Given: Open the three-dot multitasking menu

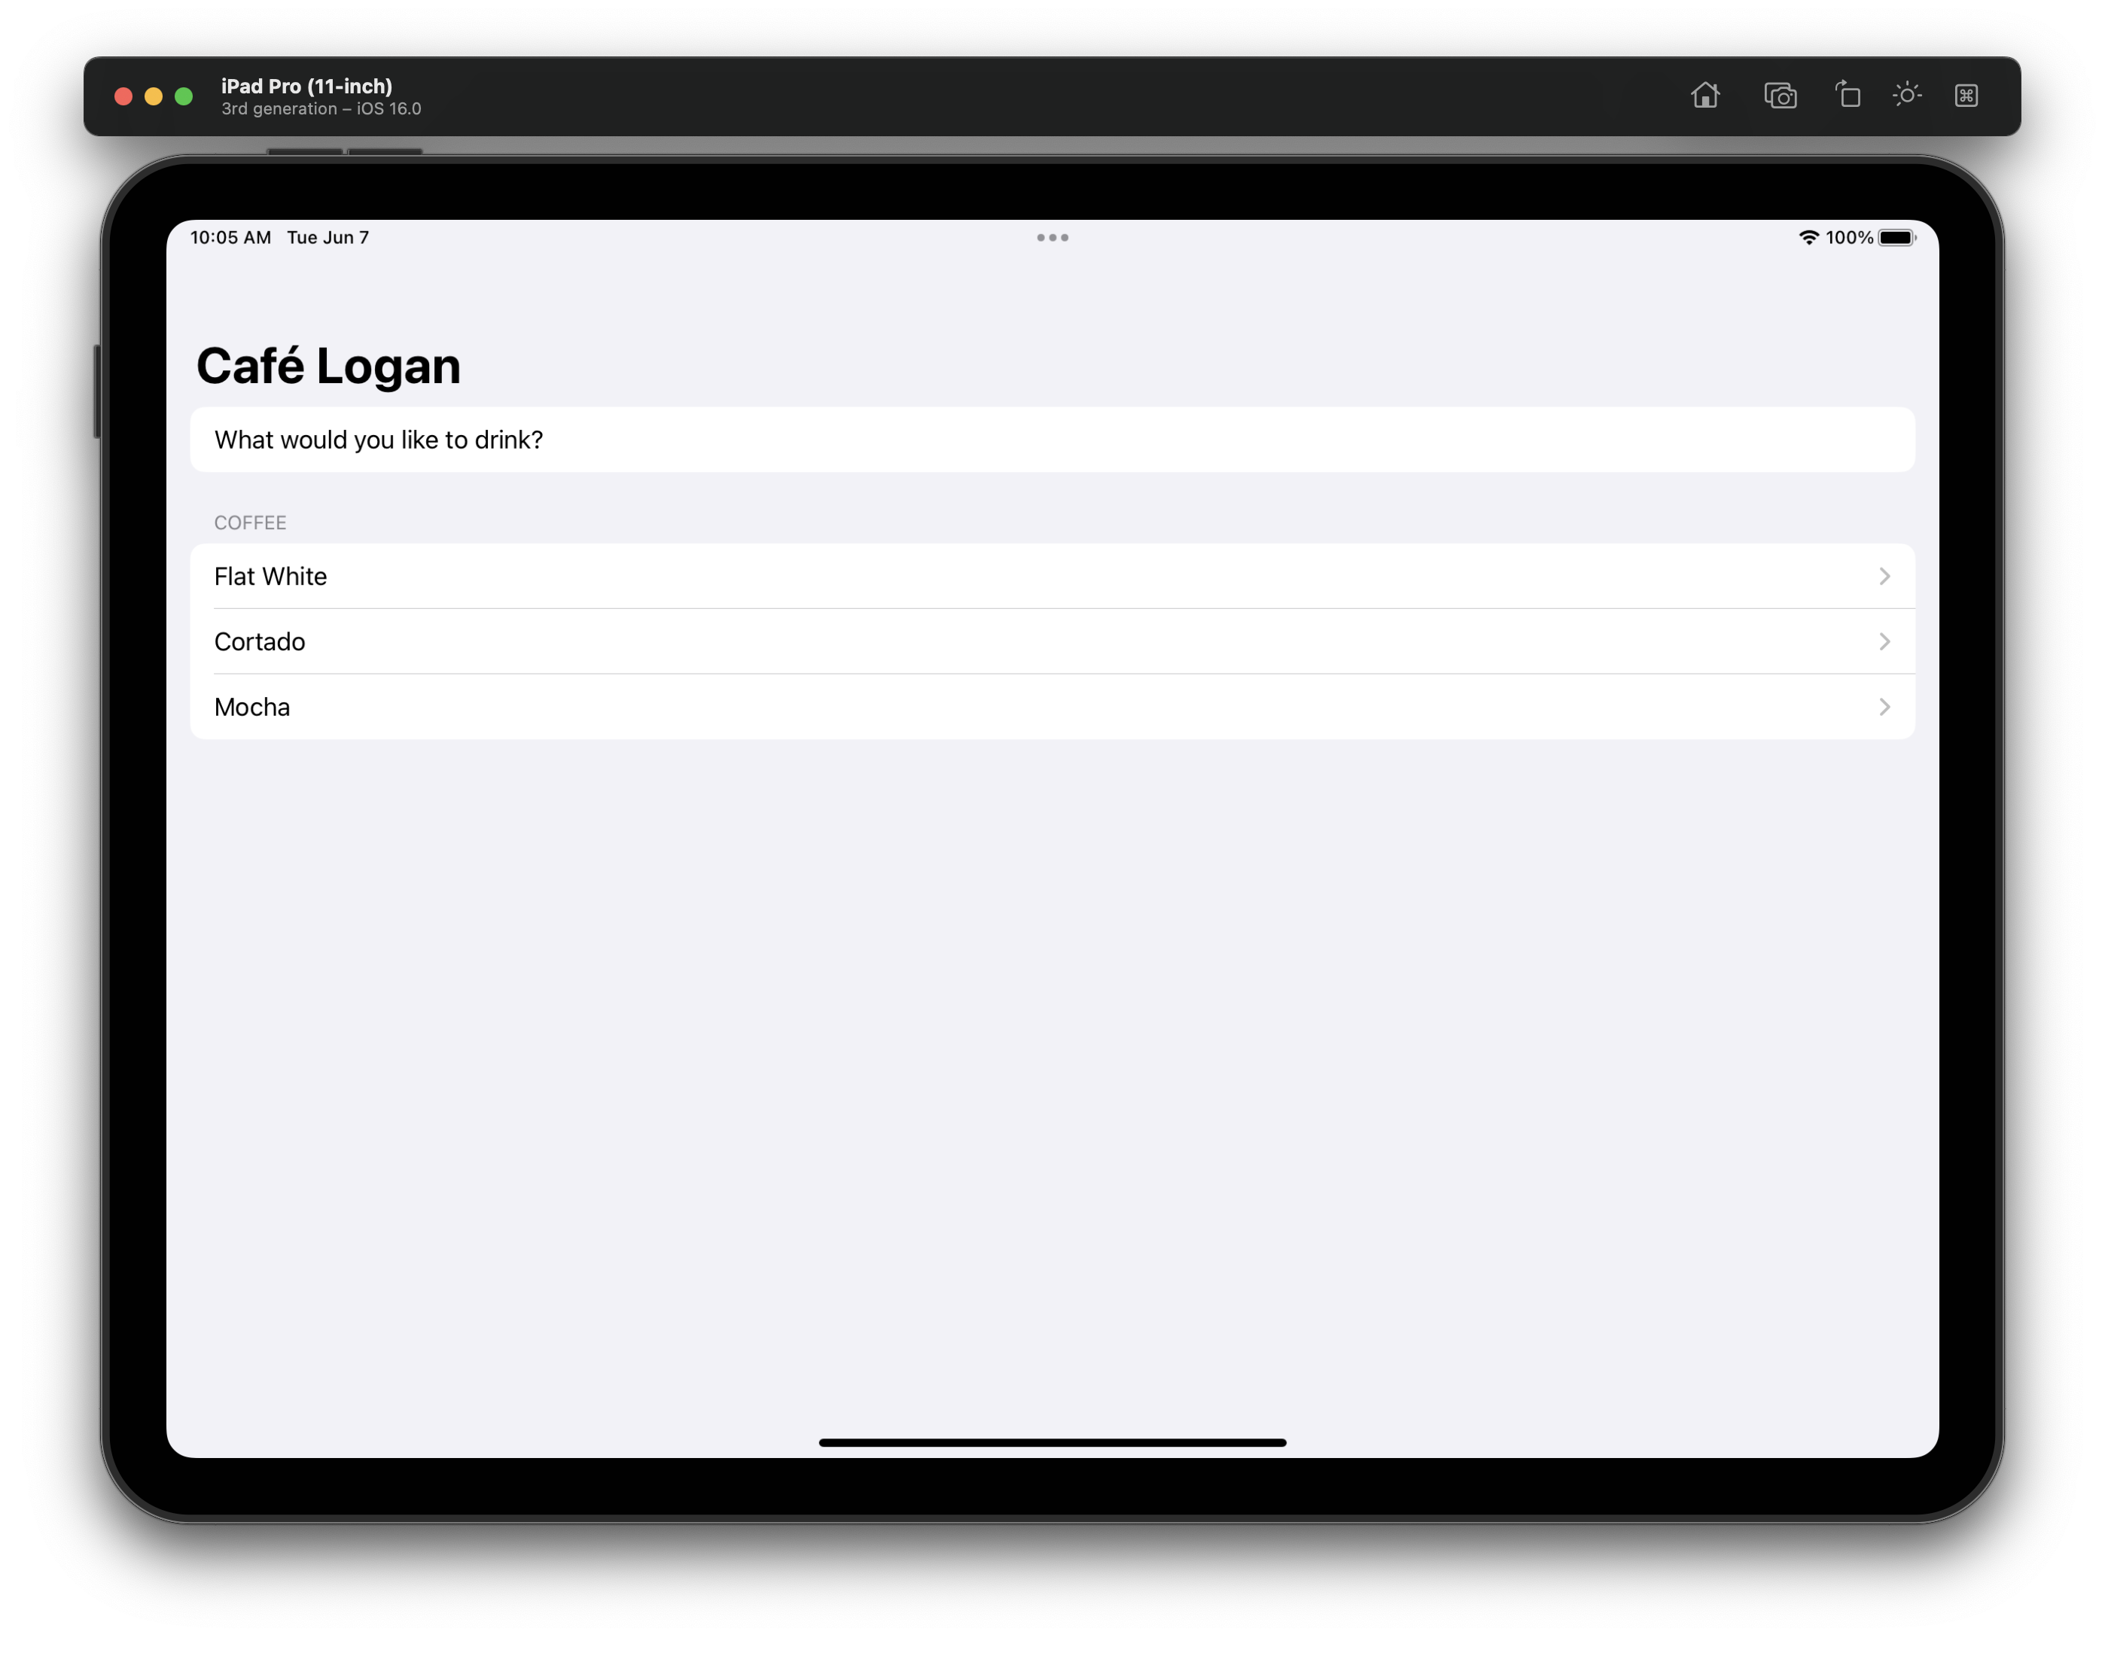Looking at the screenshot, I should (1052, 238).
